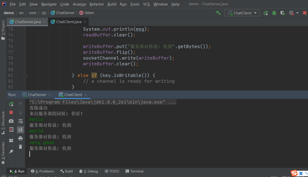This screenshot has width=308, height=177.
Task: Click the IntelliJ IDEA app icon
Action: (4, 4)
